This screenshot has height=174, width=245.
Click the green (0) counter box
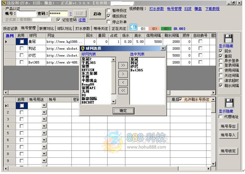[166, 29]
